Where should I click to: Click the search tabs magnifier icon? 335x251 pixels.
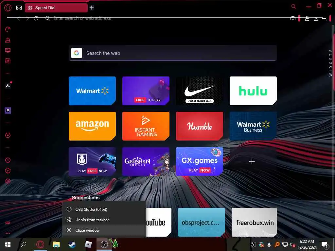(x=294, y=7)
